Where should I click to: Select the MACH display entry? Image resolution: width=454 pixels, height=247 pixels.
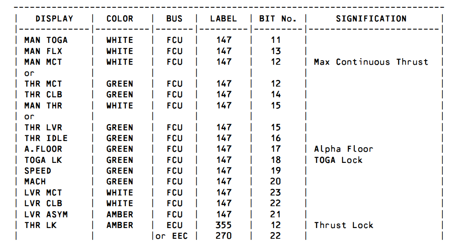pos(35,181)
